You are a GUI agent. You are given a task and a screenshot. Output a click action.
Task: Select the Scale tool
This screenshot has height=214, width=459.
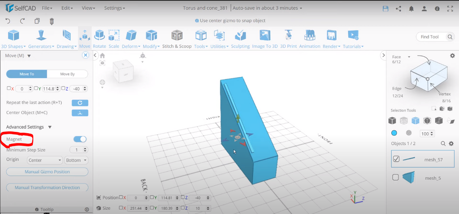point(114,39)
